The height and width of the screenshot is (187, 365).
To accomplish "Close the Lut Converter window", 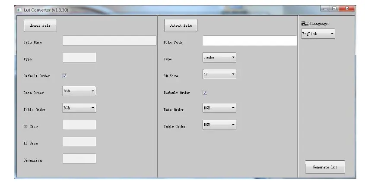I will point(347,9).
